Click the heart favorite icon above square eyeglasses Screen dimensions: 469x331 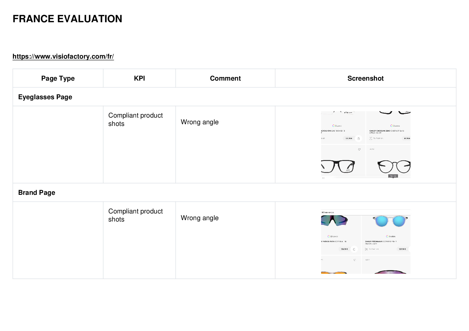coord(359,149)
